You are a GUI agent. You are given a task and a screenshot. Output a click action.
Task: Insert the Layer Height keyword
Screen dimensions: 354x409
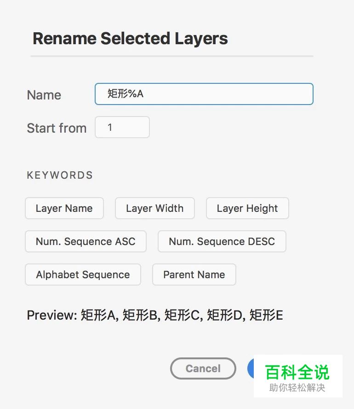[x=247, y=208]
